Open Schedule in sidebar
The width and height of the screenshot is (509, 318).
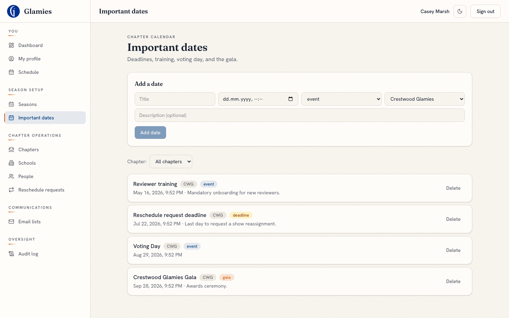(x=45, y=72)
